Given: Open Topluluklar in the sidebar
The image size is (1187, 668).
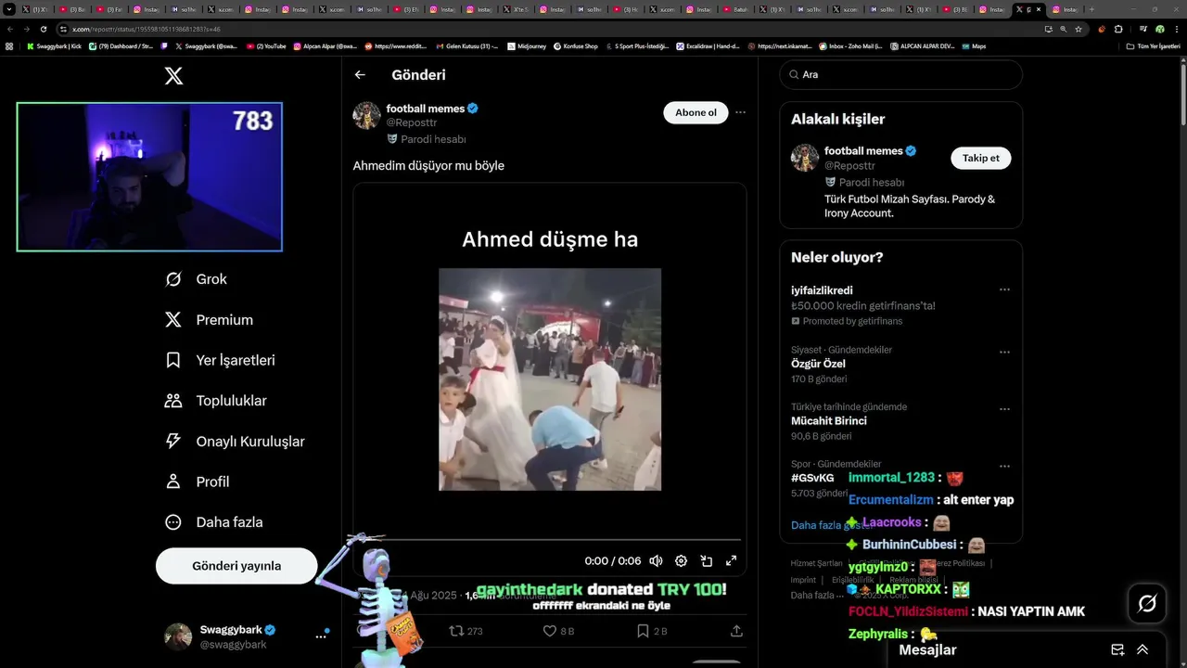Looking at the screenshot, I should (215, 401).
